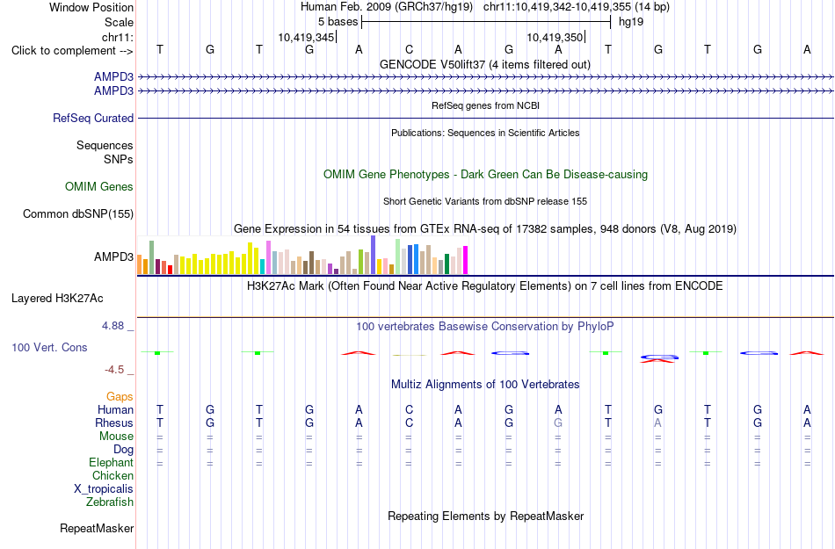Image resolution: width=835 pixels, height=549 pixels.
Task: Click the Gaps alignment label
Action: tap(120, 397)
